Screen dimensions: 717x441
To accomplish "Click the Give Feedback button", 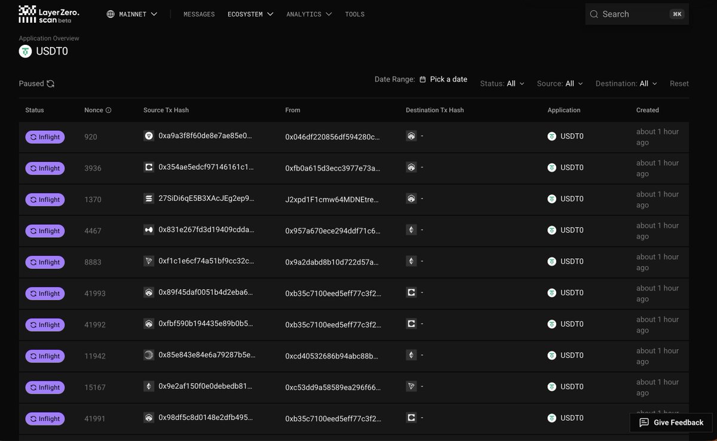I will pos(671,422).
